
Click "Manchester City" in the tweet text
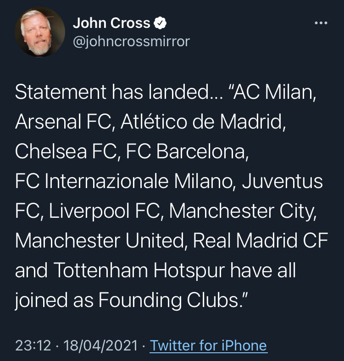(x=245, y=211)
